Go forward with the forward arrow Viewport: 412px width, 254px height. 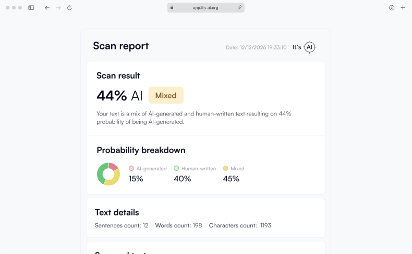point(58,8)
